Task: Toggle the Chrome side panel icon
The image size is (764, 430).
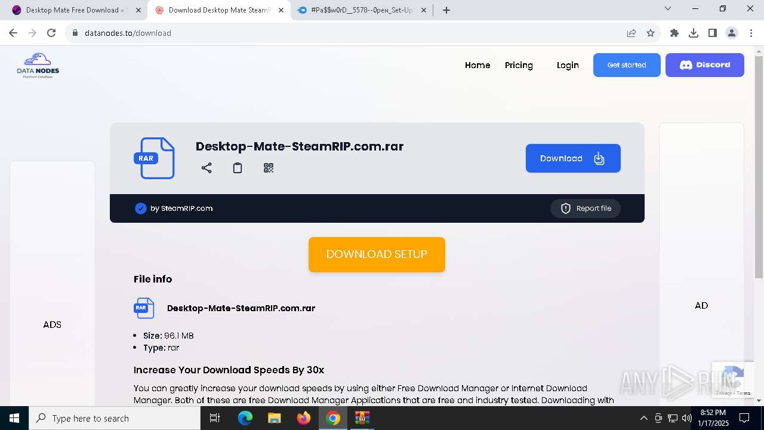Action: pos(713,33)
